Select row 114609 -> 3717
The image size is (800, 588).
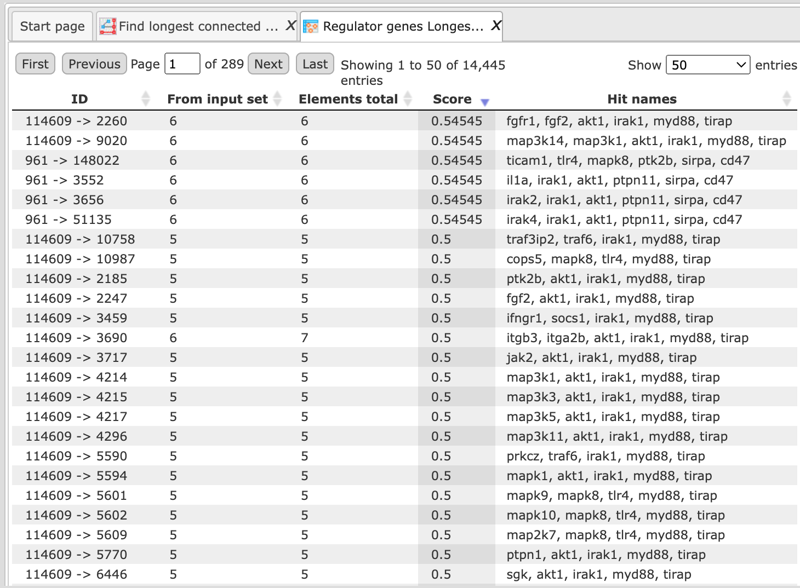pos(404,358)
